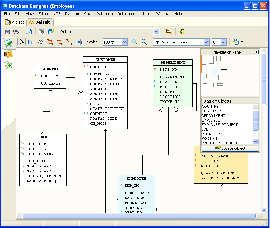The width and height of the screenshot is (270, 228).
Task: Click the Locate Object button
Action: pyautogui.click(x=230, y=148)
